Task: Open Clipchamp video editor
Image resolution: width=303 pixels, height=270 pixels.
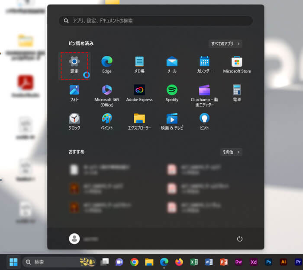Action: 204,95
